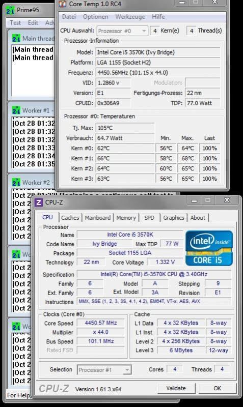Switch to the About tab in CPU-Z

[198, 218]
